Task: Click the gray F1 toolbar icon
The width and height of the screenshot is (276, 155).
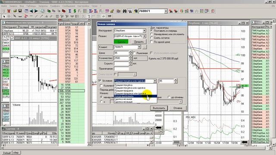Action: [80, 11]
